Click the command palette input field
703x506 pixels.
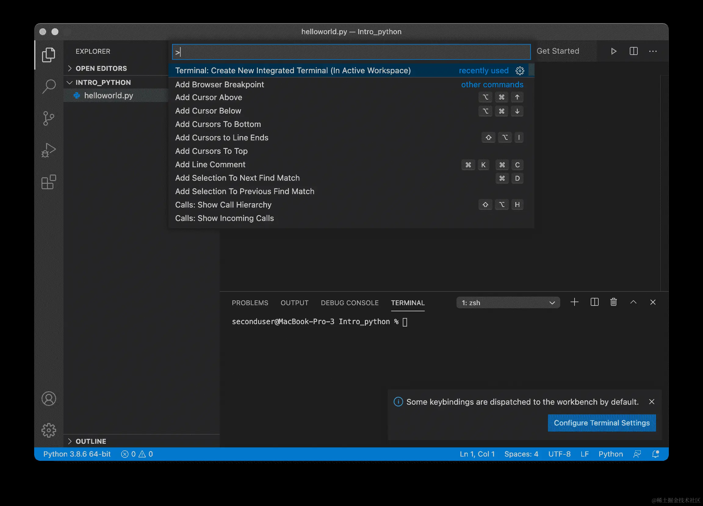point(351,52)
